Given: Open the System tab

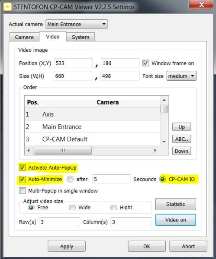Looking at the screenshot, I should [x=81, y=37].
